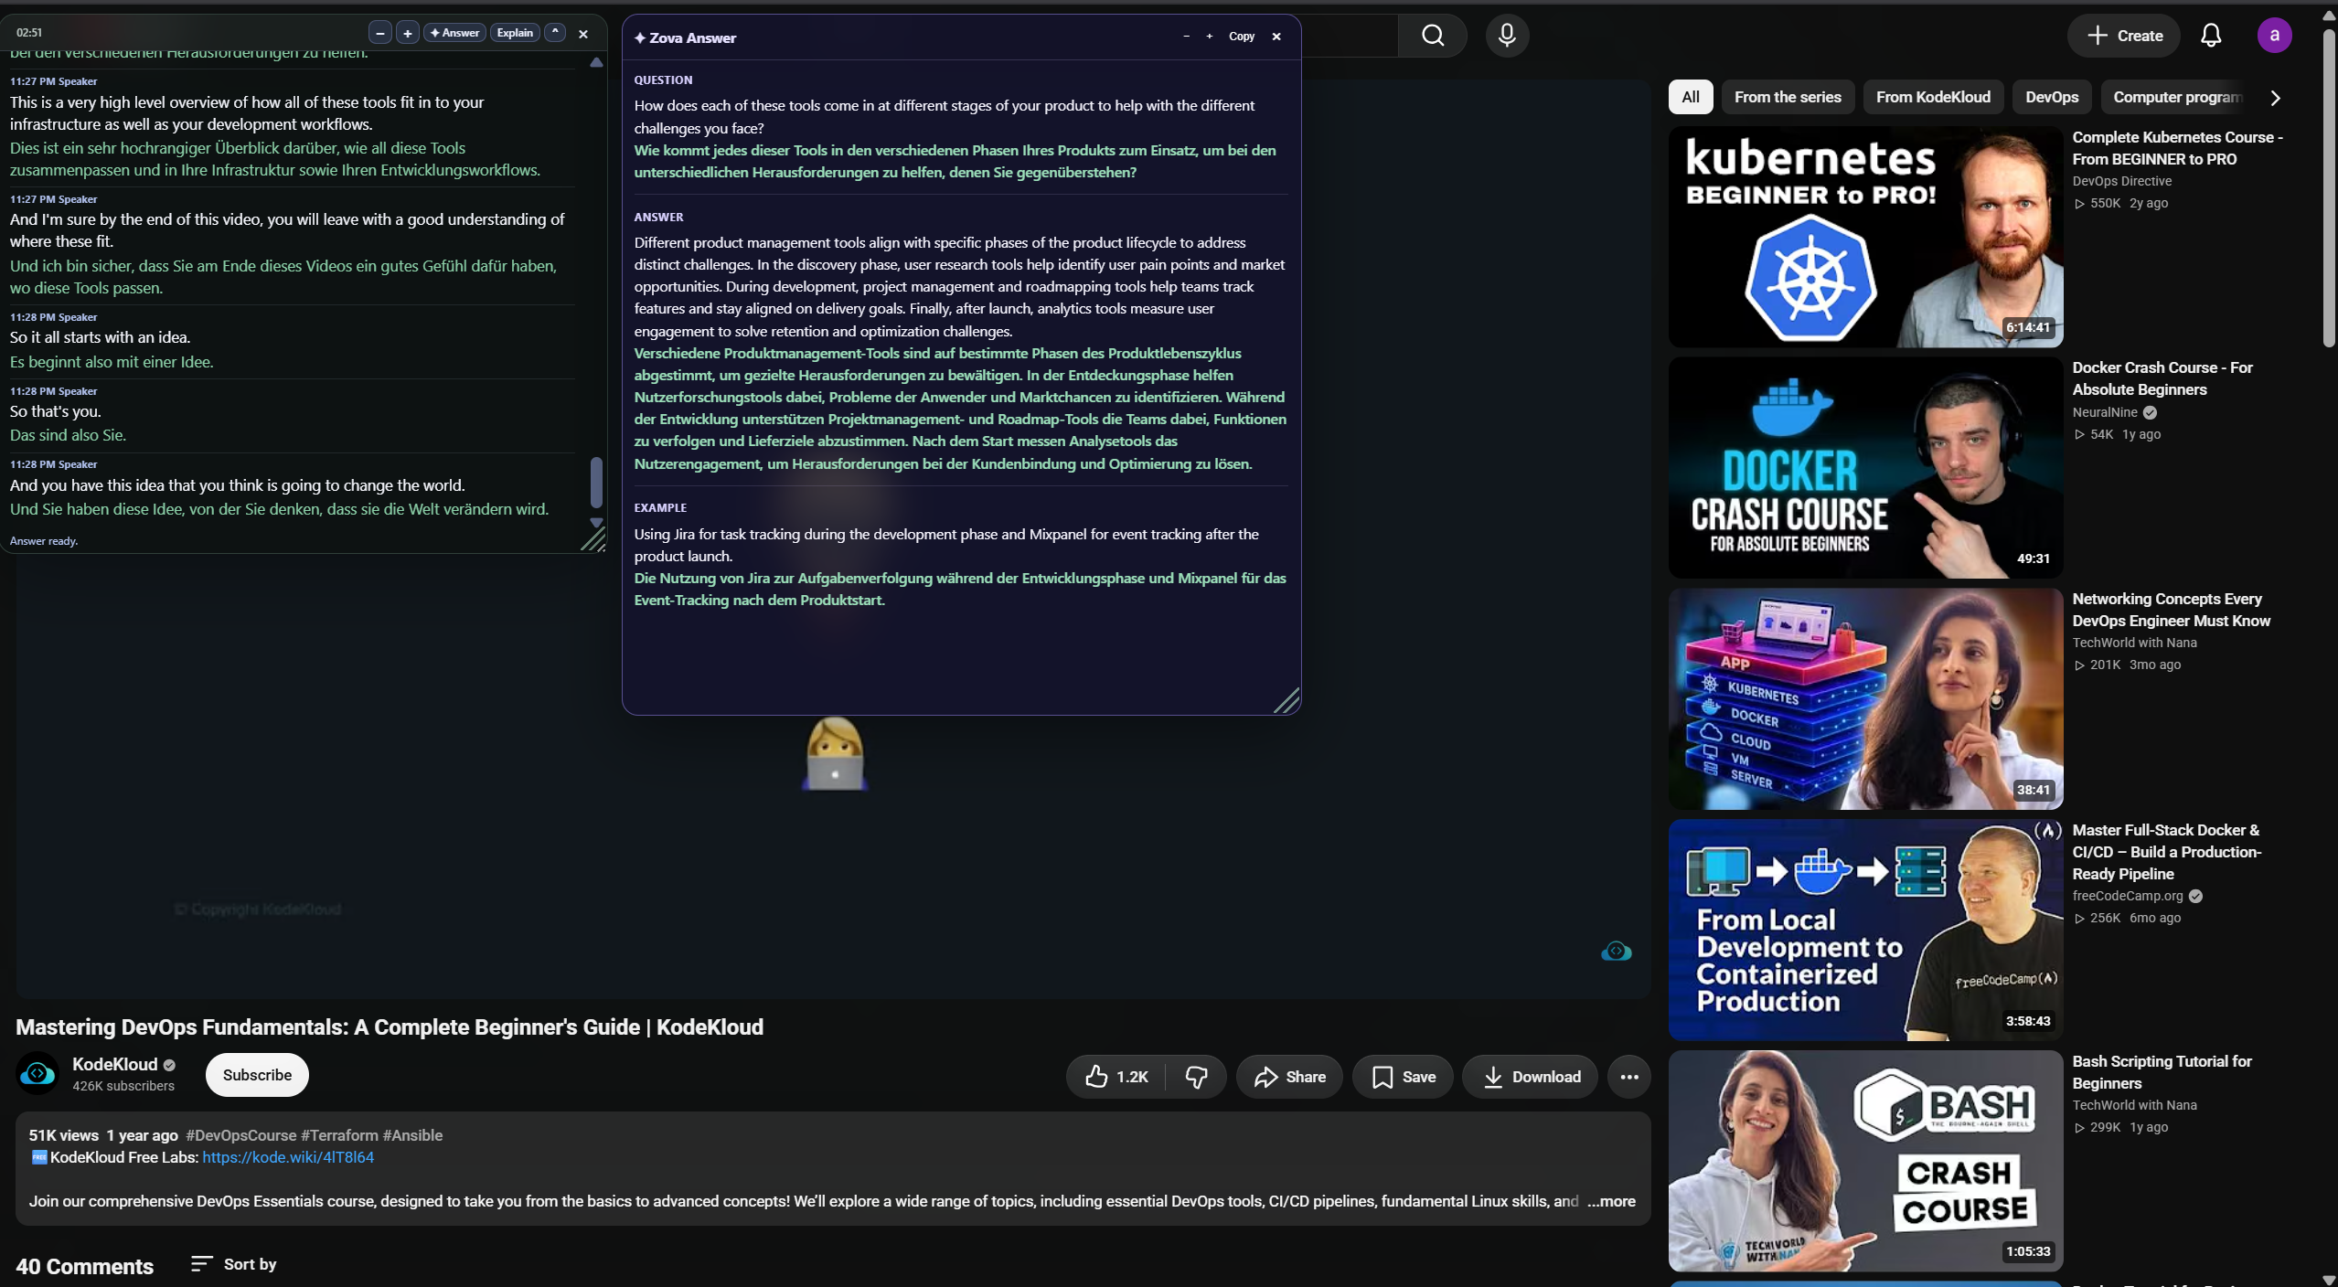Viewport: 2338px width, 1287px height.
Task: Open the notifications bell
Action: coord(2211,36)
